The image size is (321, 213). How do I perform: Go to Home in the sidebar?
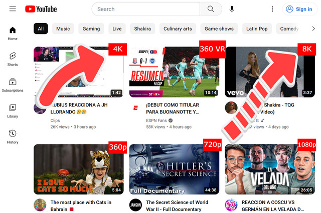(x=13, y=33)
